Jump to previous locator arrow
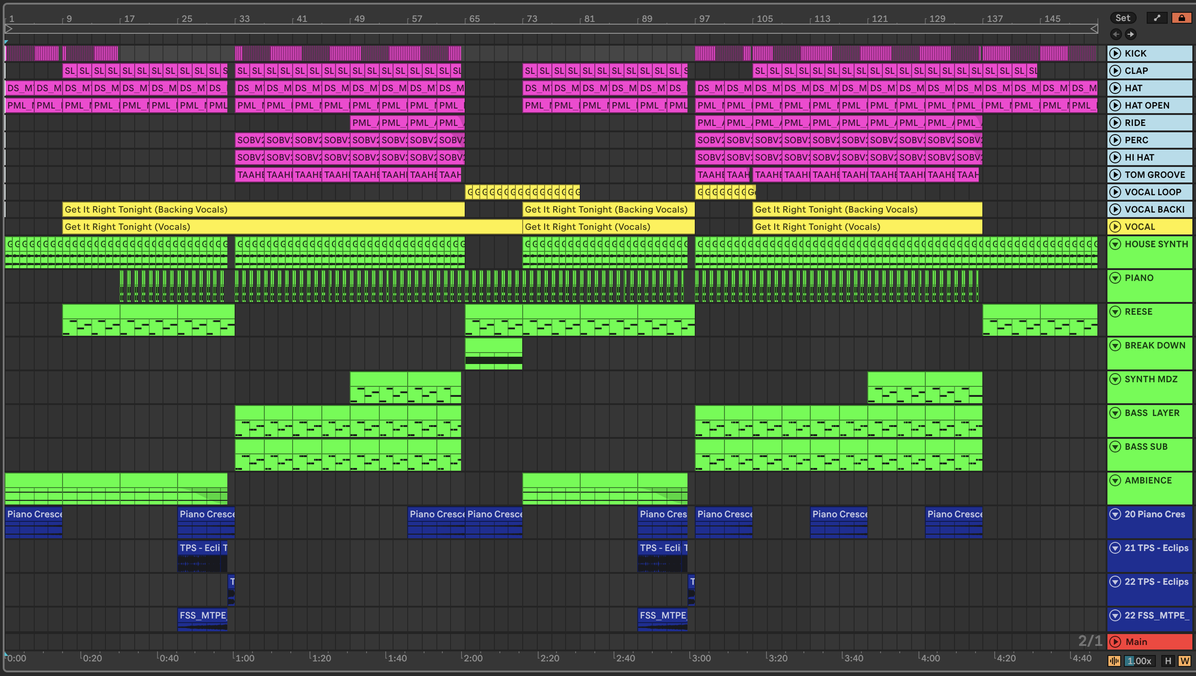The image size is (1196, 676). click(x=1116, y=34)
